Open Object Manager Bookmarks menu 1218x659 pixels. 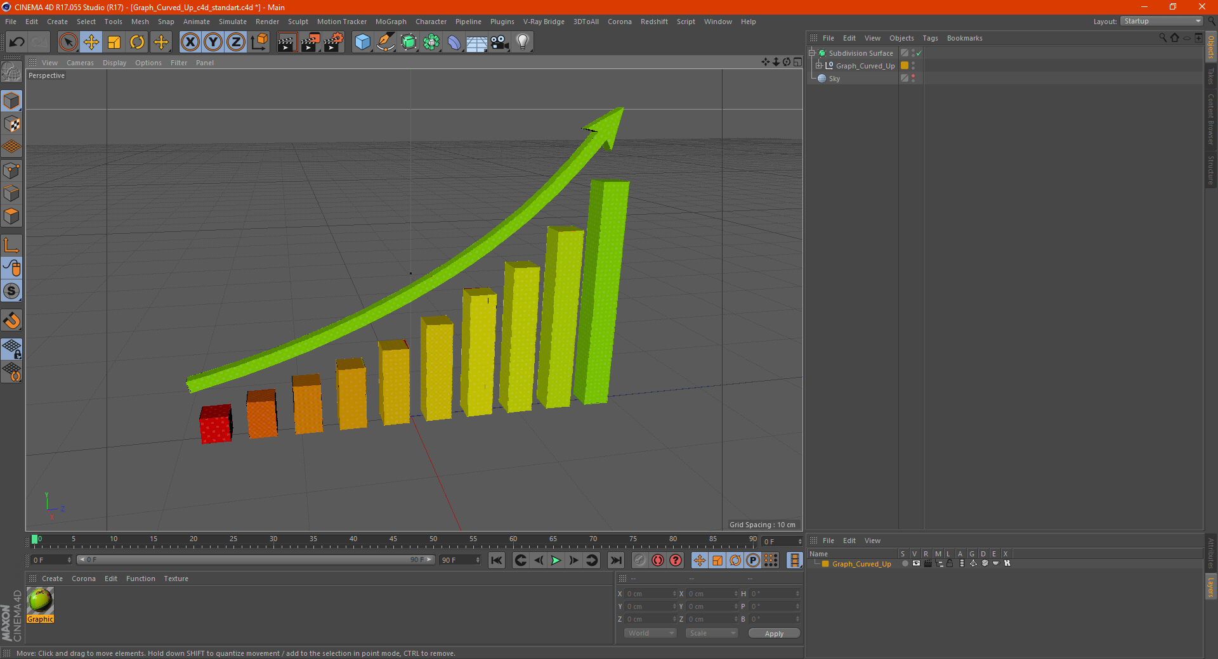pyautogui.click(x=964, y=38)
